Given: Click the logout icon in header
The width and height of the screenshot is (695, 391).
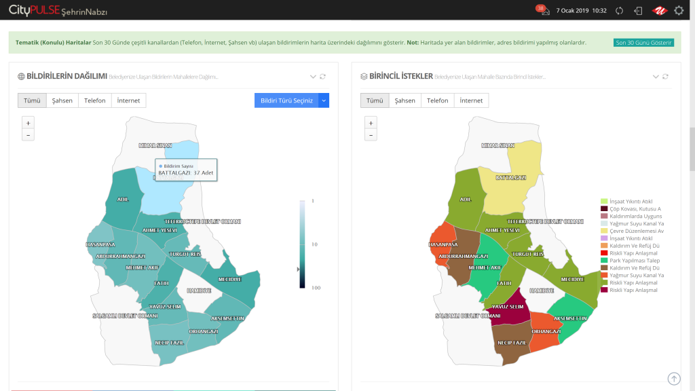Looking at the screenshot, I should pos(638,11).
